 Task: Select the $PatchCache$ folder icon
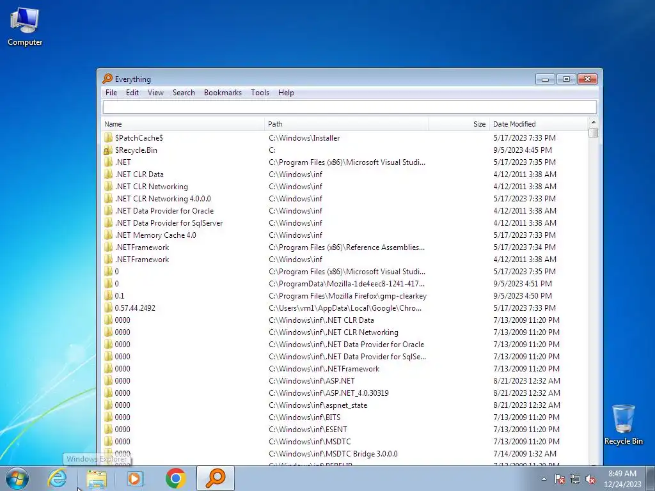(108, 138)
